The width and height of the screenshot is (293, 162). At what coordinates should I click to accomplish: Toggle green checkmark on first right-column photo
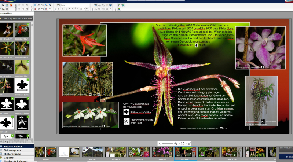28,25
